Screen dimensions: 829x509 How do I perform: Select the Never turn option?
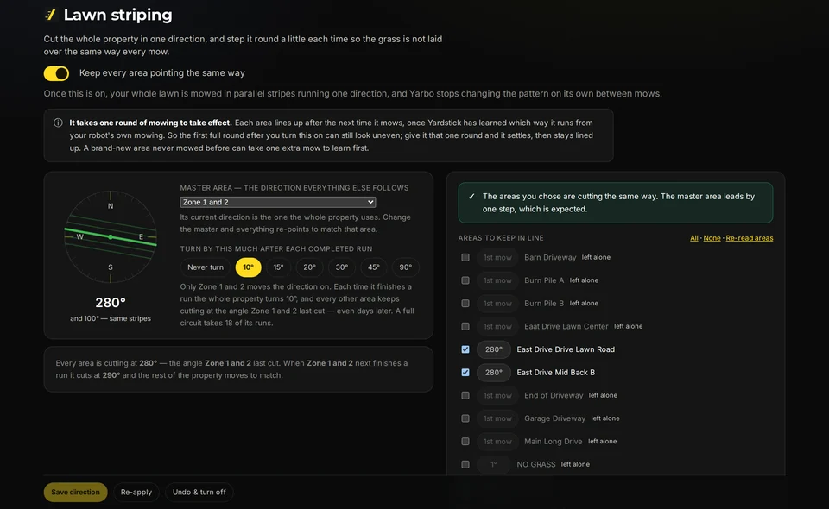coord(206,267)
